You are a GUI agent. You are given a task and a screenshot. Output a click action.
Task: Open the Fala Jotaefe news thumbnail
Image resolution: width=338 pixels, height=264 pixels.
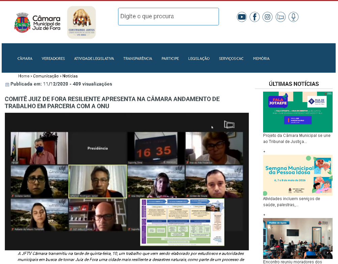point(298,112)
